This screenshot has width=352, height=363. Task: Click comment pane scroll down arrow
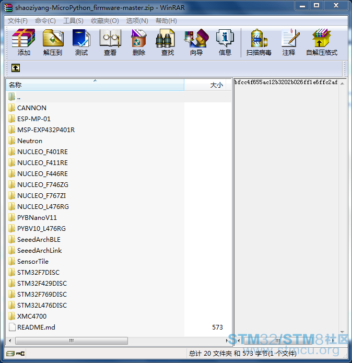coord(342,332)
